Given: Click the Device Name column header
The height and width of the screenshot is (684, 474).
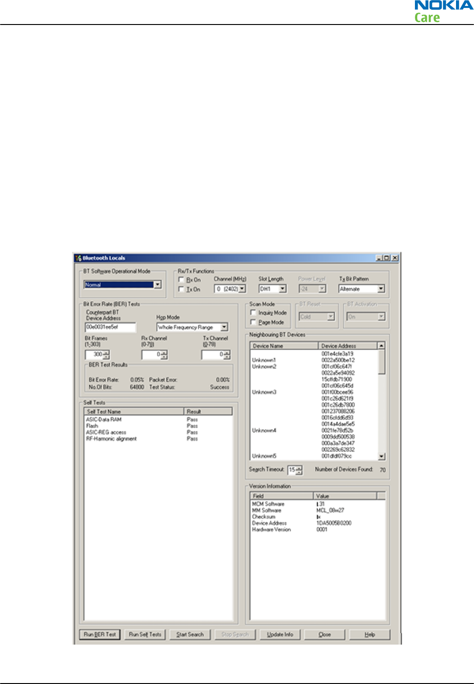Looking at the screenshot, I should pos(284,345).
